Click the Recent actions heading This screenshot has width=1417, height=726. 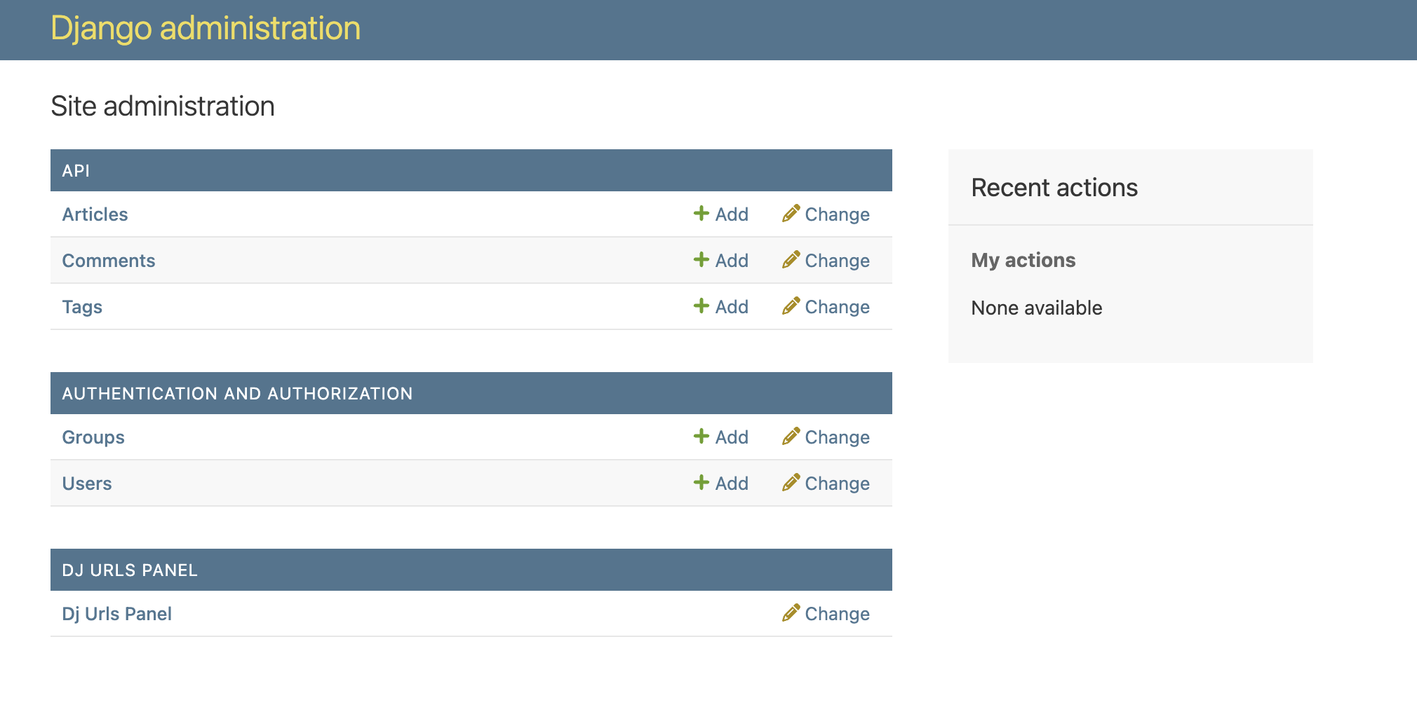tap(1054, 188)
